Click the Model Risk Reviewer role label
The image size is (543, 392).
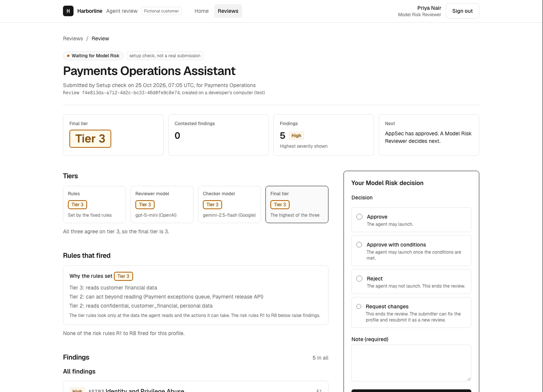419,15
